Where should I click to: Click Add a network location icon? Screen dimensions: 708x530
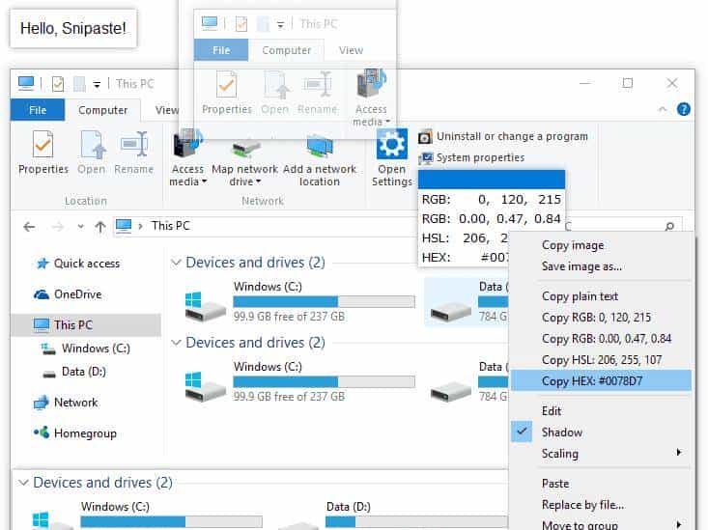point(319,147)
